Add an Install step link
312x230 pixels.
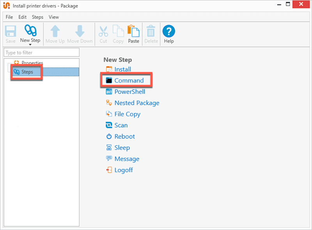point(122,70)
